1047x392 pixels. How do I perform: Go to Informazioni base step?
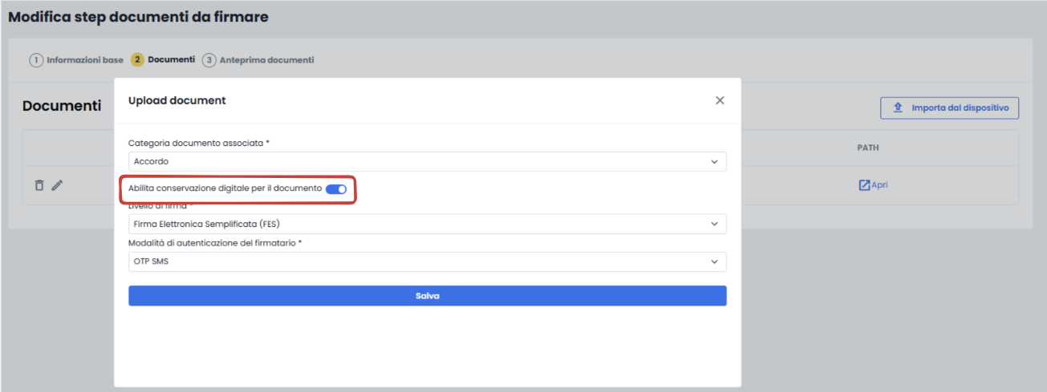click(85, 60)
